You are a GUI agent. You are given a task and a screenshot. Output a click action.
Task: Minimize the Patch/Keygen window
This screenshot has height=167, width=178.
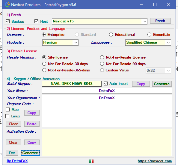tap(141, 5)
